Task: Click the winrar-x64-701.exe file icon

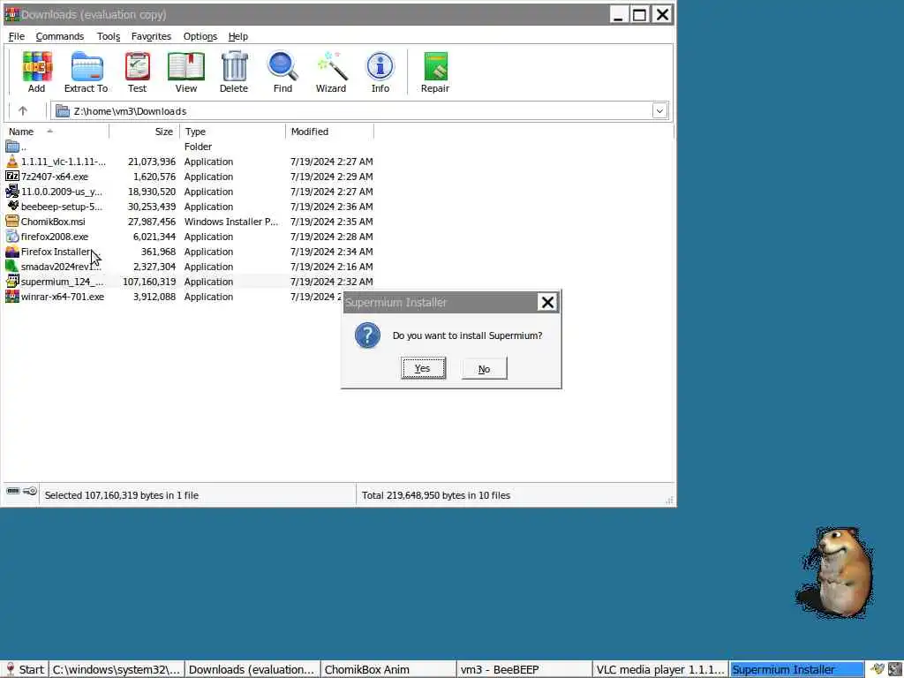Action: (12, 297)
